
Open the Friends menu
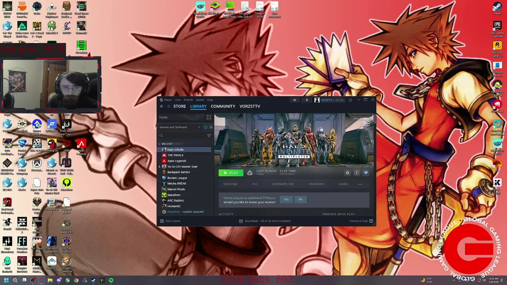click(188, 100)
